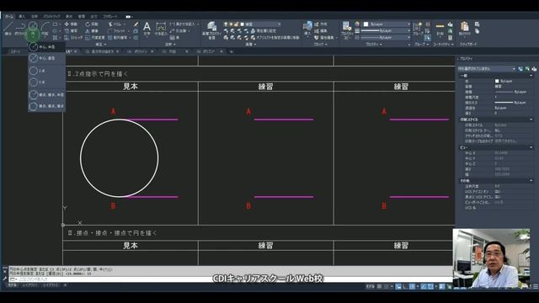Open the 挿入 ribbon tab
This screenshot has height=303, width=539.
pyautogui.click(x=22, y=16)
